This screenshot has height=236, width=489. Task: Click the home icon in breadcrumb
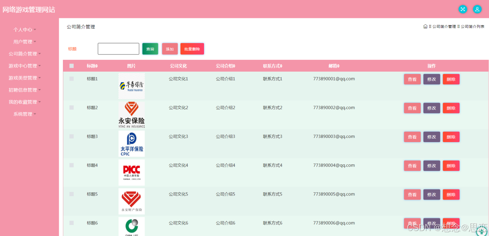pos(425,26)
